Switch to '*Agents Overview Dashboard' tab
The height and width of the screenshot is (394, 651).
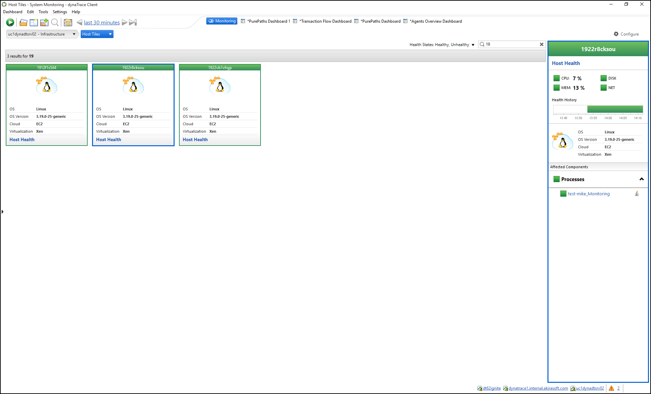tap(433, 21)
